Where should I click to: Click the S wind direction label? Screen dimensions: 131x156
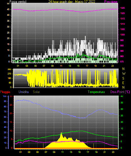pyautogui.click(x=123, y=78)
